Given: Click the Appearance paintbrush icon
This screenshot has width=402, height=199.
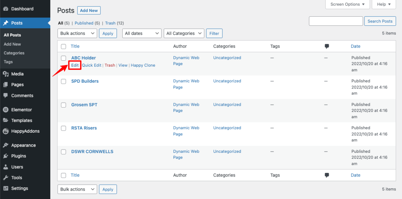Looking at the screenshot, I should point(6,145).
